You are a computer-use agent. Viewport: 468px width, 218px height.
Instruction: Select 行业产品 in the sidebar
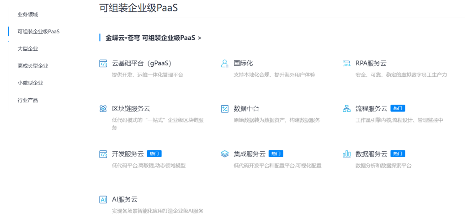[28, 100]
